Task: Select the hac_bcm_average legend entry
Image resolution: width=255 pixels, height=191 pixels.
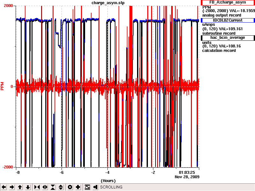Action: 228,38
